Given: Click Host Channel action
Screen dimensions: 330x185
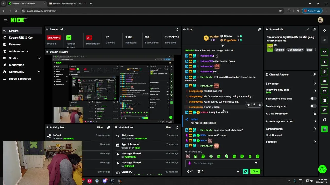Looking at the screenshot, I should pyautogui.click(x=274, y=135).
